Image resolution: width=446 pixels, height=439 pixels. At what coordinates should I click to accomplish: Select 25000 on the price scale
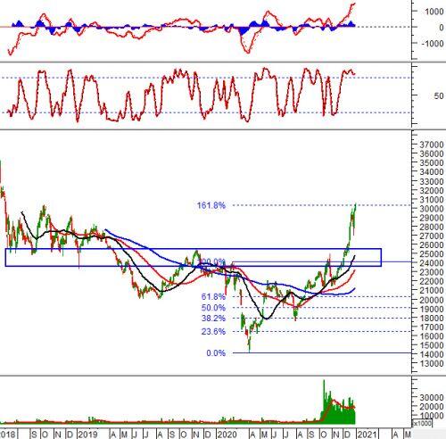tap(431, 254)
